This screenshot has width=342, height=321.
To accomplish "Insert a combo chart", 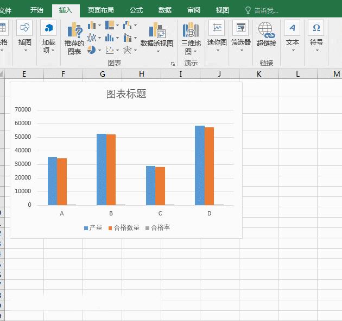I will click(128, 38).
